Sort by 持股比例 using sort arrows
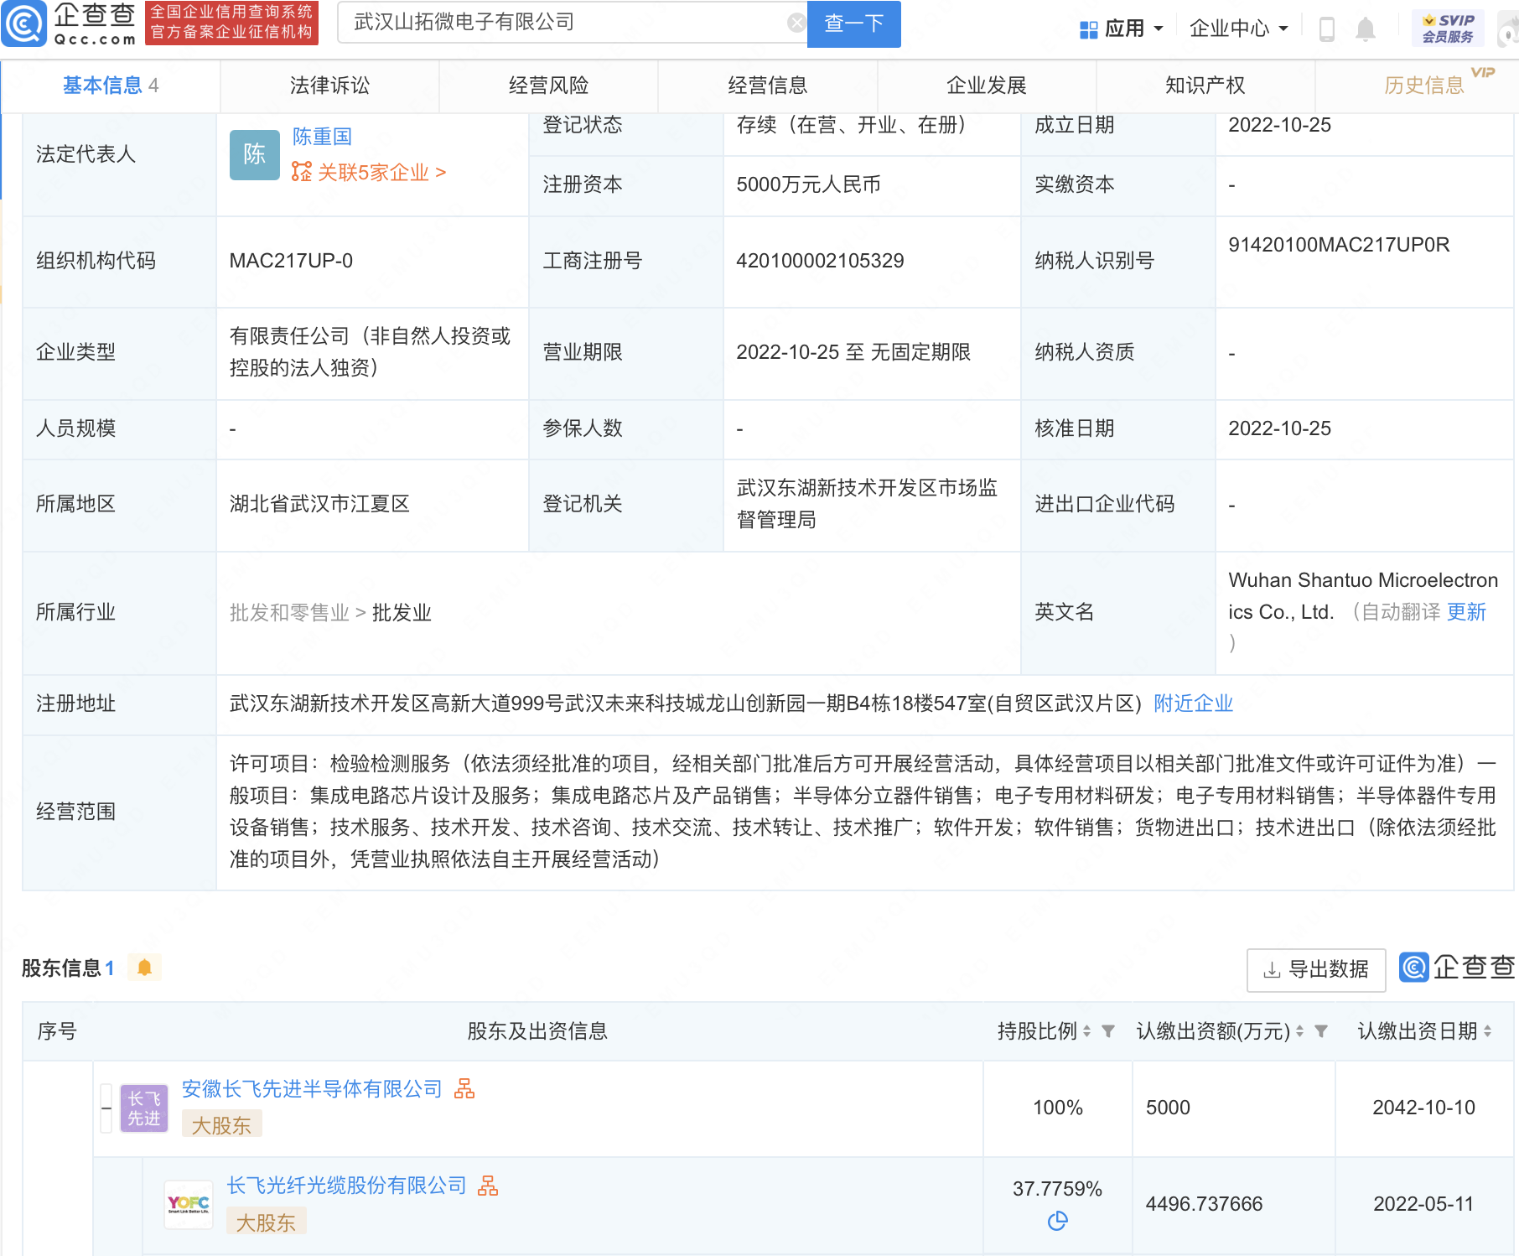1519x1256 pixels. tap(1086, 1031)
